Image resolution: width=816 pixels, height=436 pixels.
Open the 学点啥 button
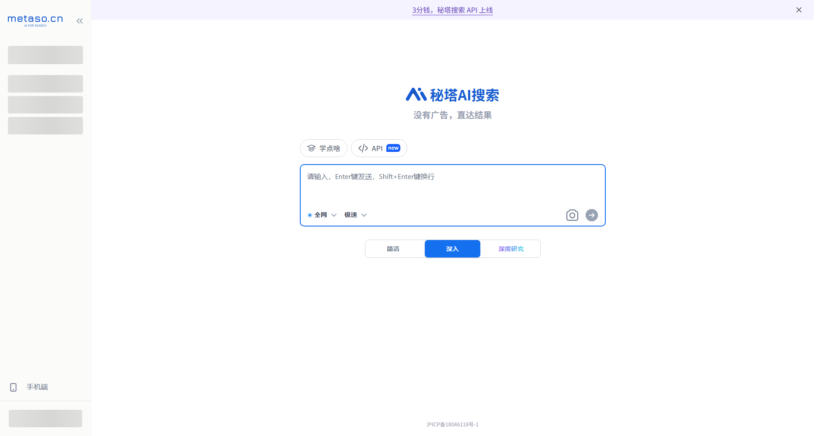coord(323,148)
